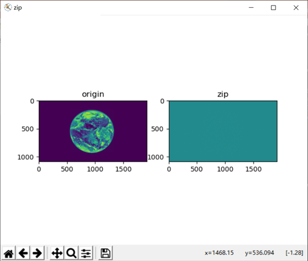308x261 pixels.
Task: Click the 500 y-axis label of the origin plot
Action: click(27, 129)
